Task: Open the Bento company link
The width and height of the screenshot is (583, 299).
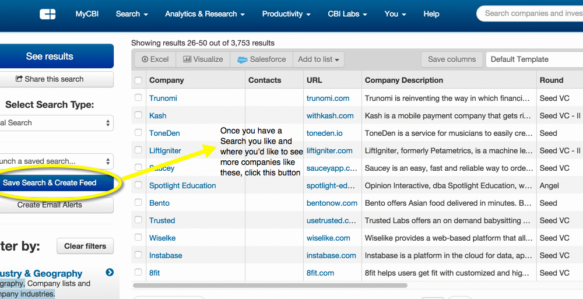Action: tap(159, 203)
